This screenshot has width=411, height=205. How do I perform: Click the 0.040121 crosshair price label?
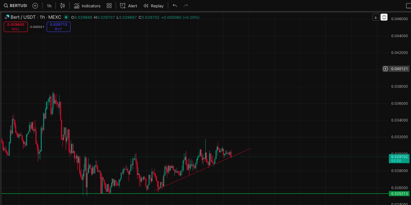(x=400, y=69)
